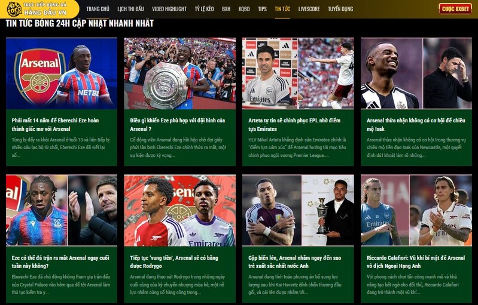
Task: Open BXH rankings menu
Action: pos(226,9)
